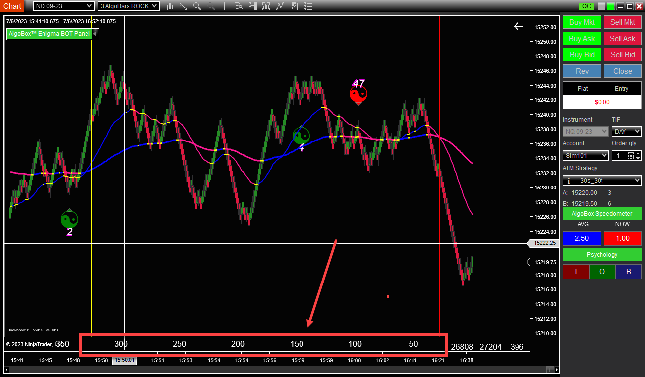This screenshot has height=377, width=645.
Task: Click the Buy Bid button
Action: [582, 55]
